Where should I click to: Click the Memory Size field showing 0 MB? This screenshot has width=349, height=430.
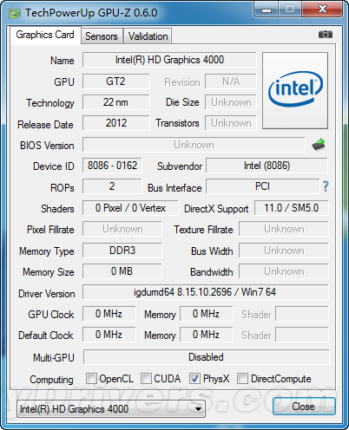point(122,271)
